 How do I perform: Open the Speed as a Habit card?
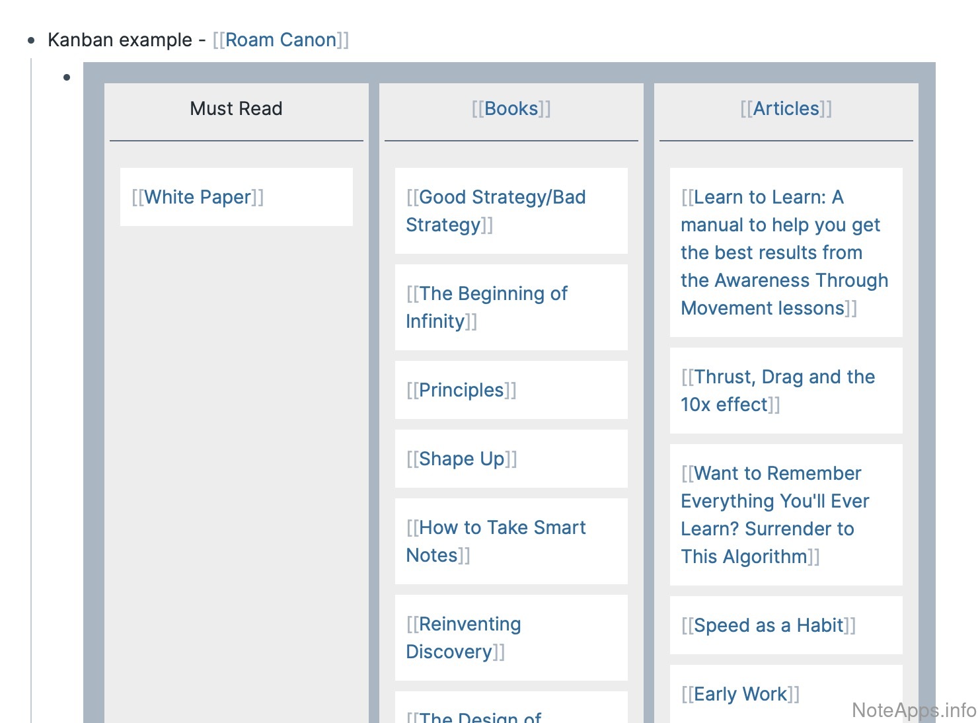tap(769, 626)
